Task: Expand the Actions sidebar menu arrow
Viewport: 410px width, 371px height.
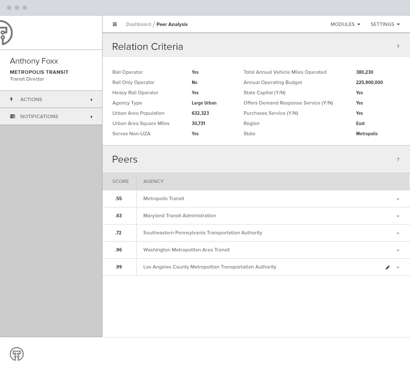Action: tap(92, 100)
